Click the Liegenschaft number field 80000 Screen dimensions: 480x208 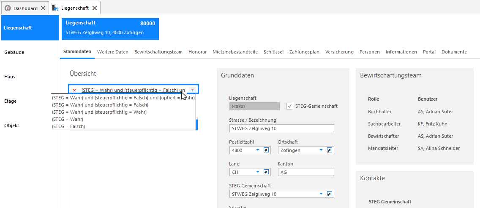(x=254, y=106)
